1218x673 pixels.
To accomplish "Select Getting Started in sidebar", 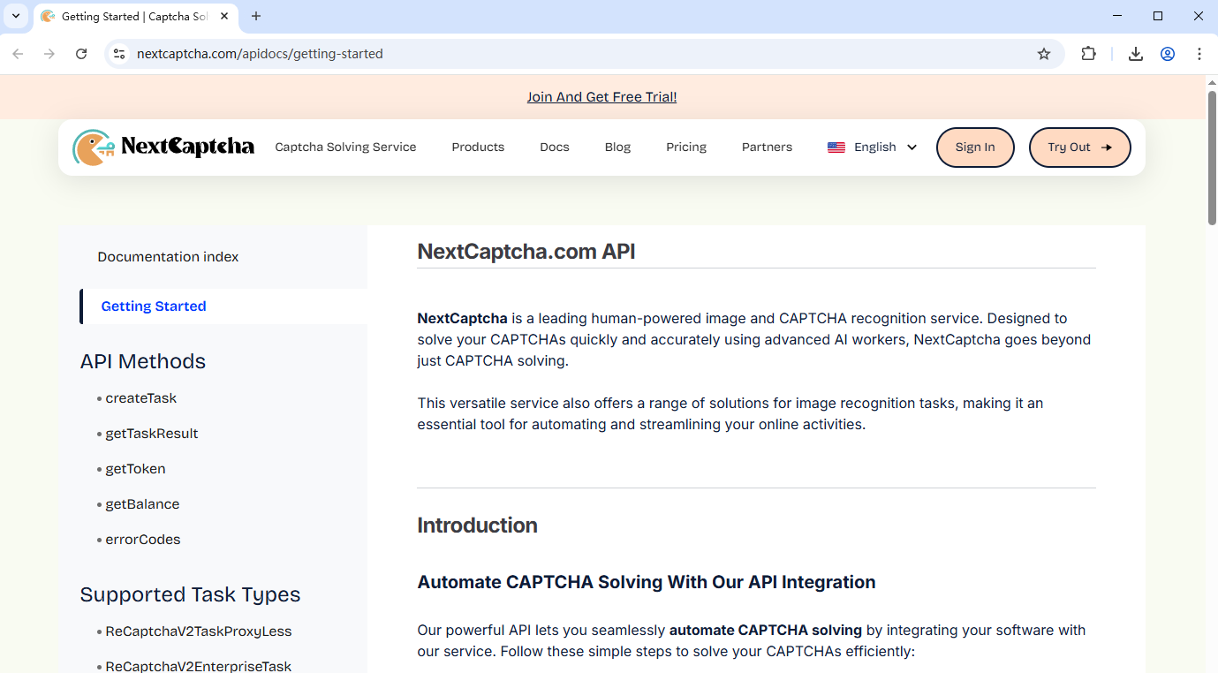I will pos(154,306).
